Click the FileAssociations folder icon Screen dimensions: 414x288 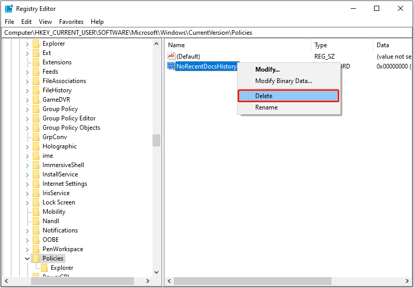coord(36,81)
